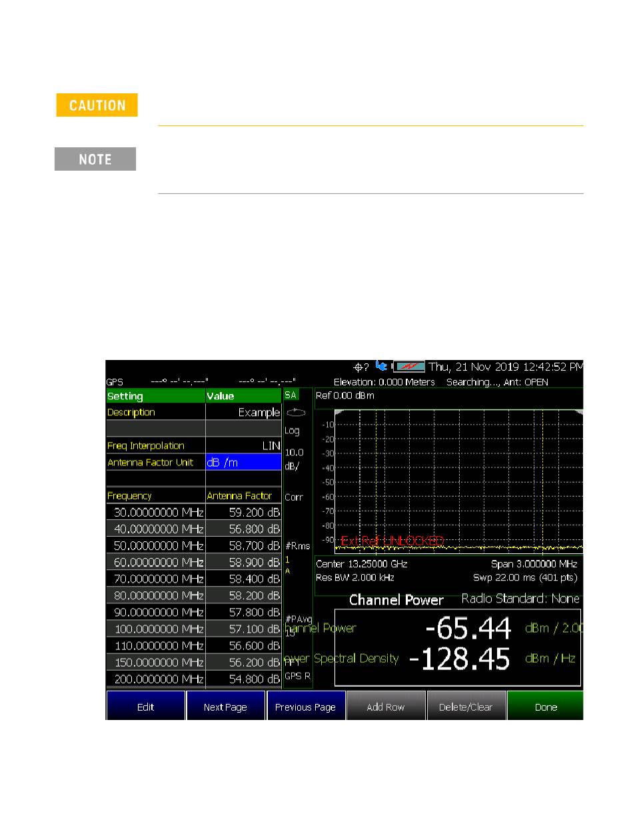Click the power plug status icon
Image resolution: width=633 pixels, height=840 pixels.
click(381, 366)
